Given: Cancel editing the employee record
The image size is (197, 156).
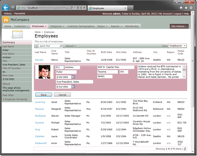Looking at the screenshot, I should [x=62, y=95].
